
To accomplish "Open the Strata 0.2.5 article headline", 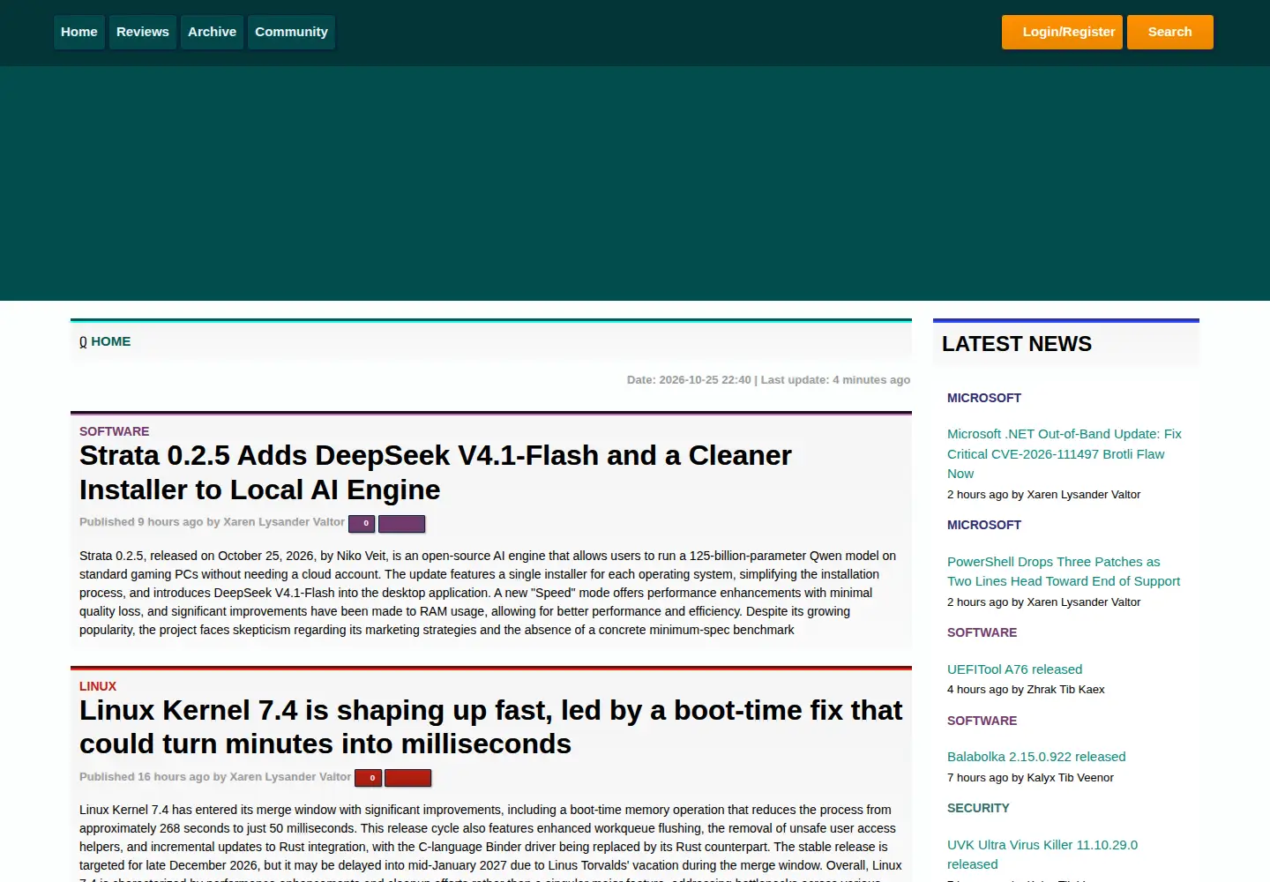I will [436, 472].
